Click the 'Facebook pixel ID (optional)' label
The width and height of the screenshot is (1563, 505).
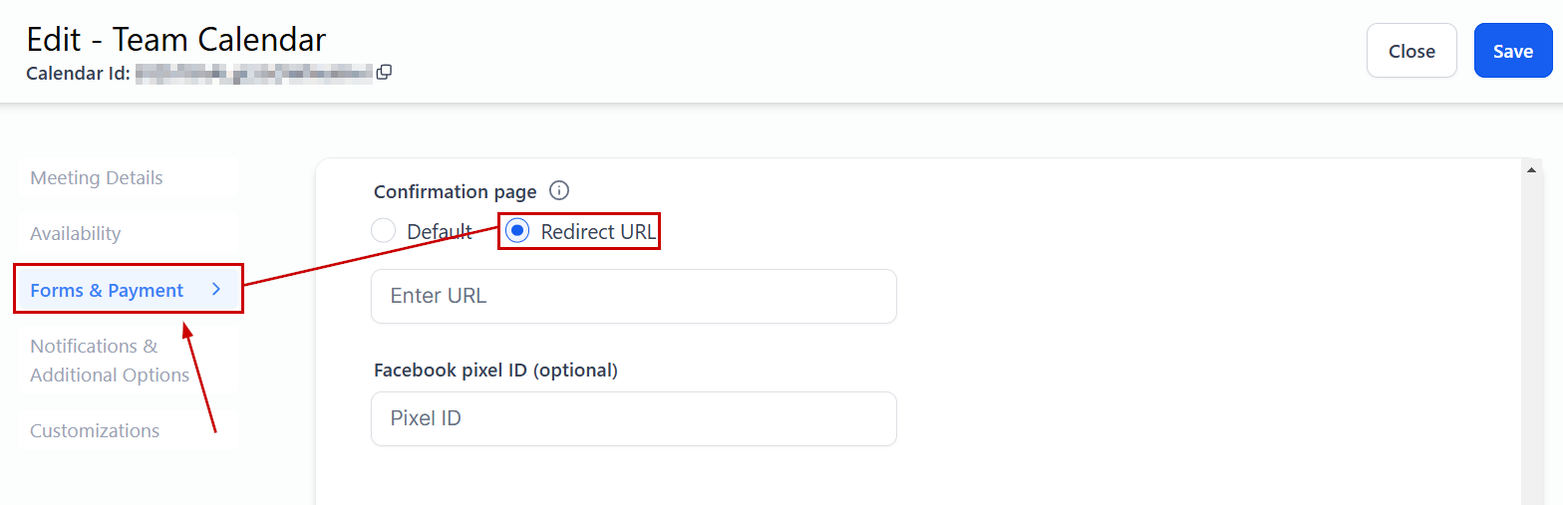[495, 371]
